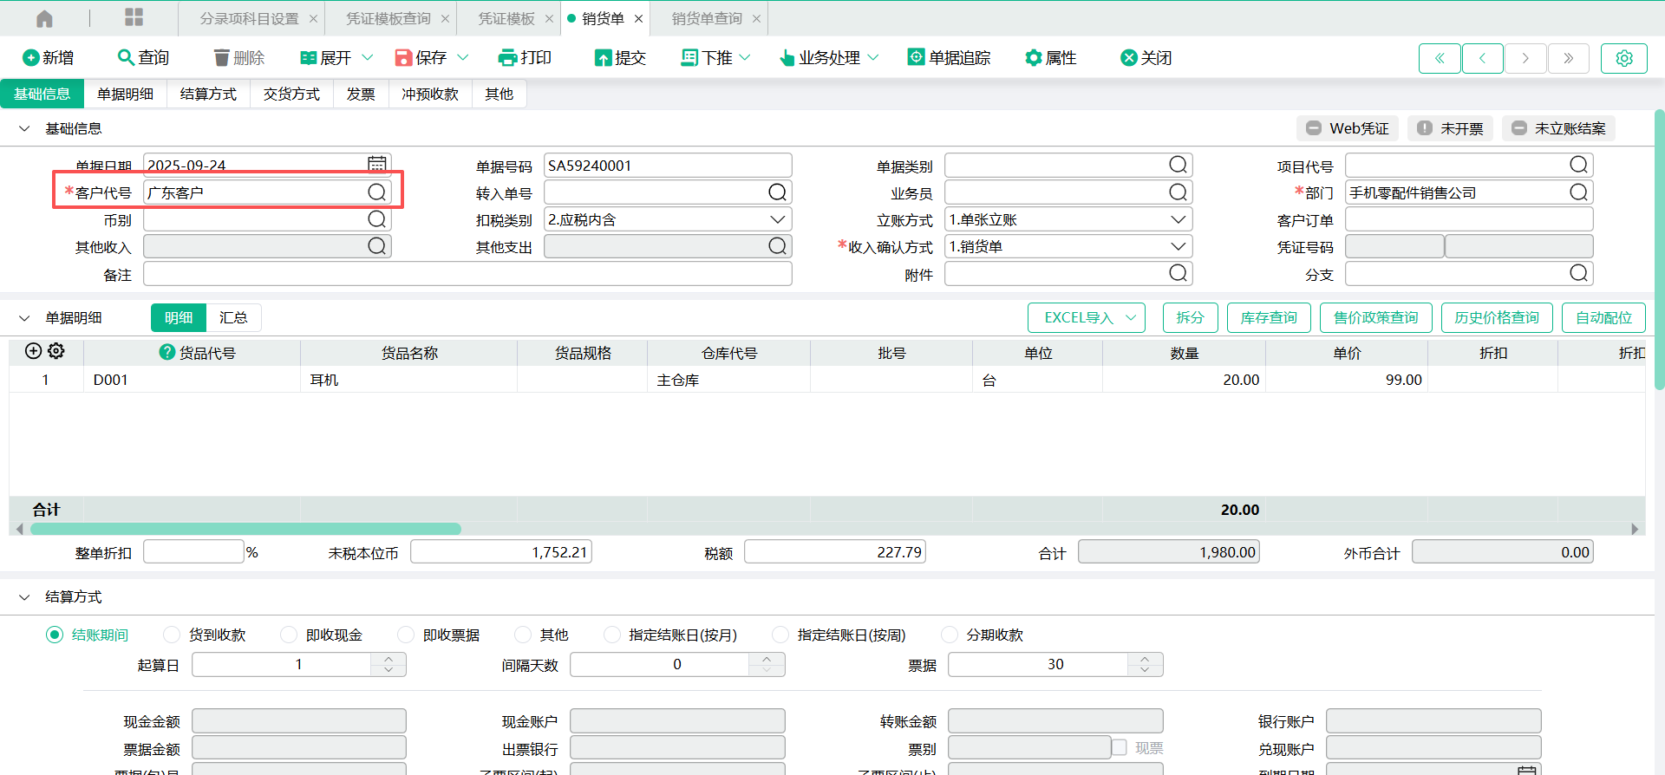This screenshot has height=775, width=1665.
Task: Click the 打印 print toolbar button
Action: pos(525,57)
